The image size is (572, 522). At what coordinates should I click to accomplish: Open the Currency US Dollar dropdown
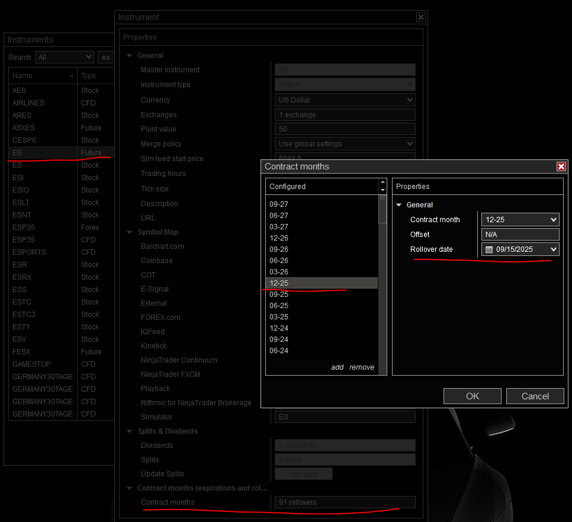[410, 100]
